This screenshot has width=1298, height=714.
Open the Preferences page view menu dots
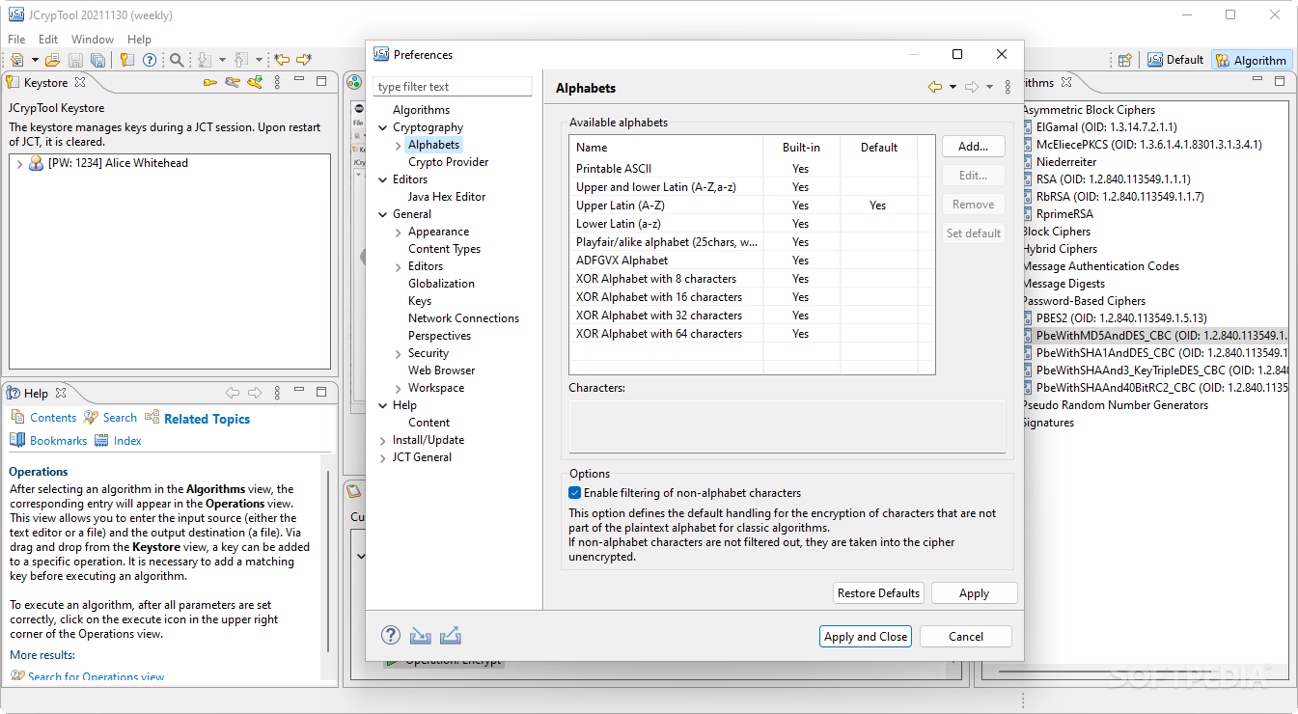click(x=1008, y=87)
